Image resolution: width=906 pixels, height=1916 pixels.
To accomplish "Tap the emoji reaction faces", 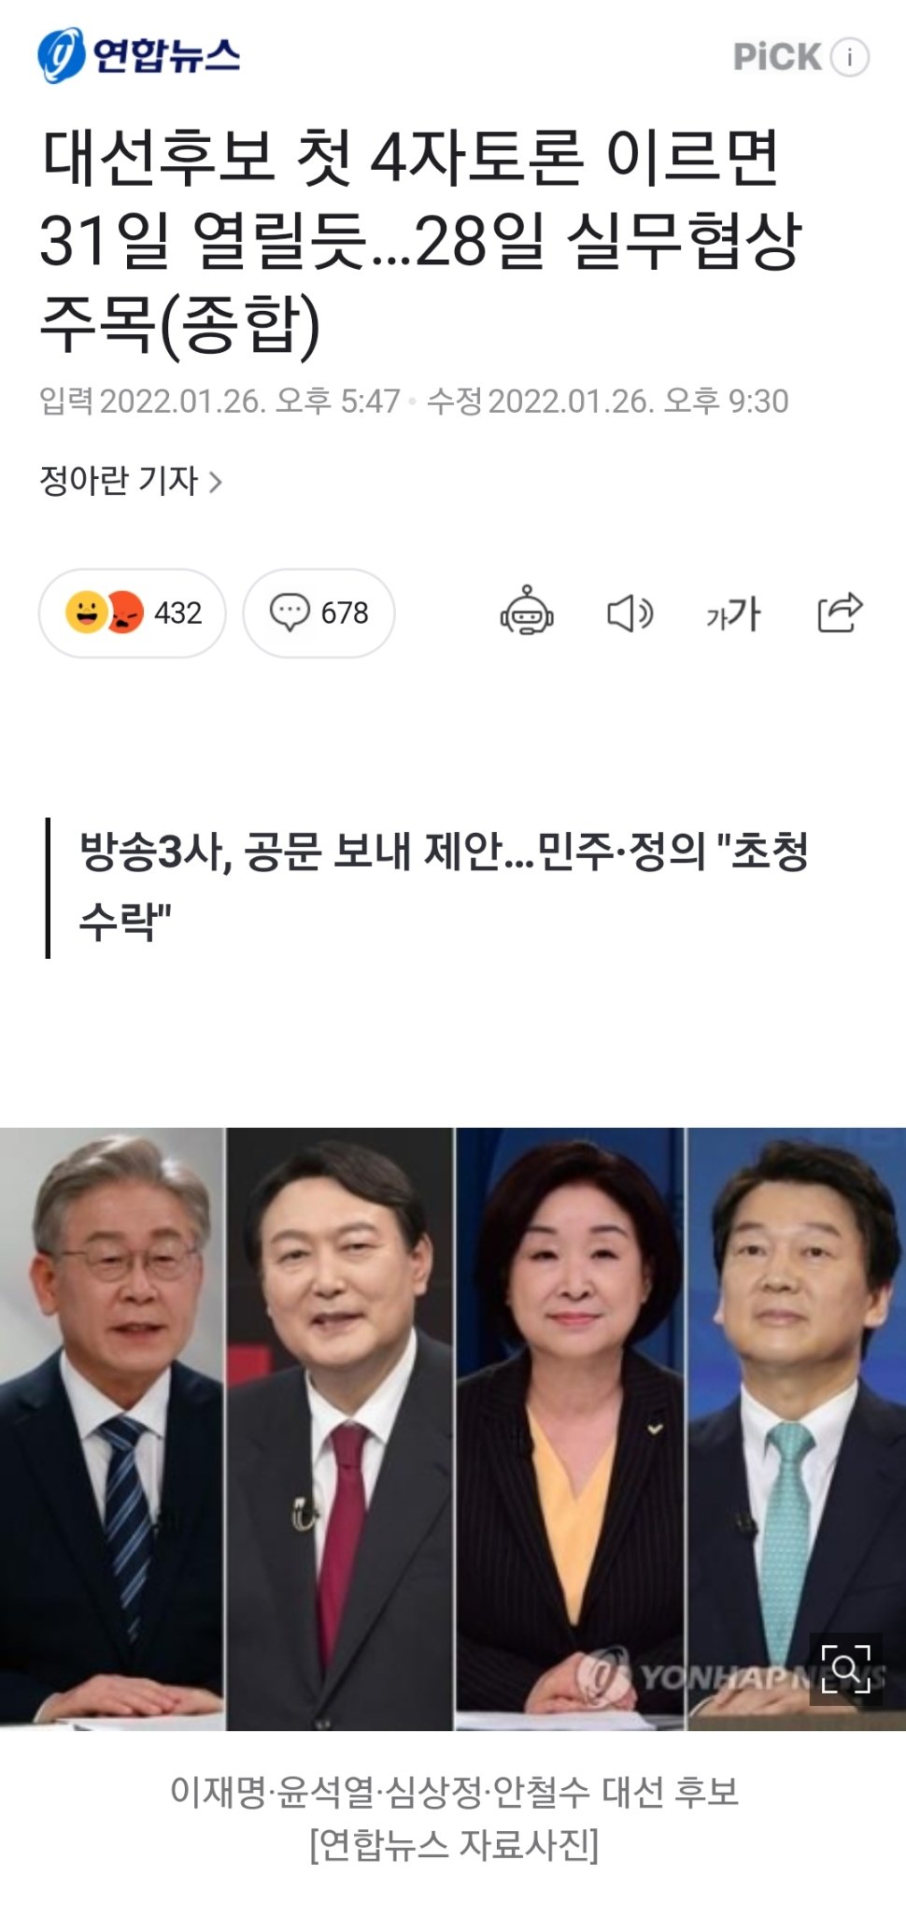I will point(105,613).
